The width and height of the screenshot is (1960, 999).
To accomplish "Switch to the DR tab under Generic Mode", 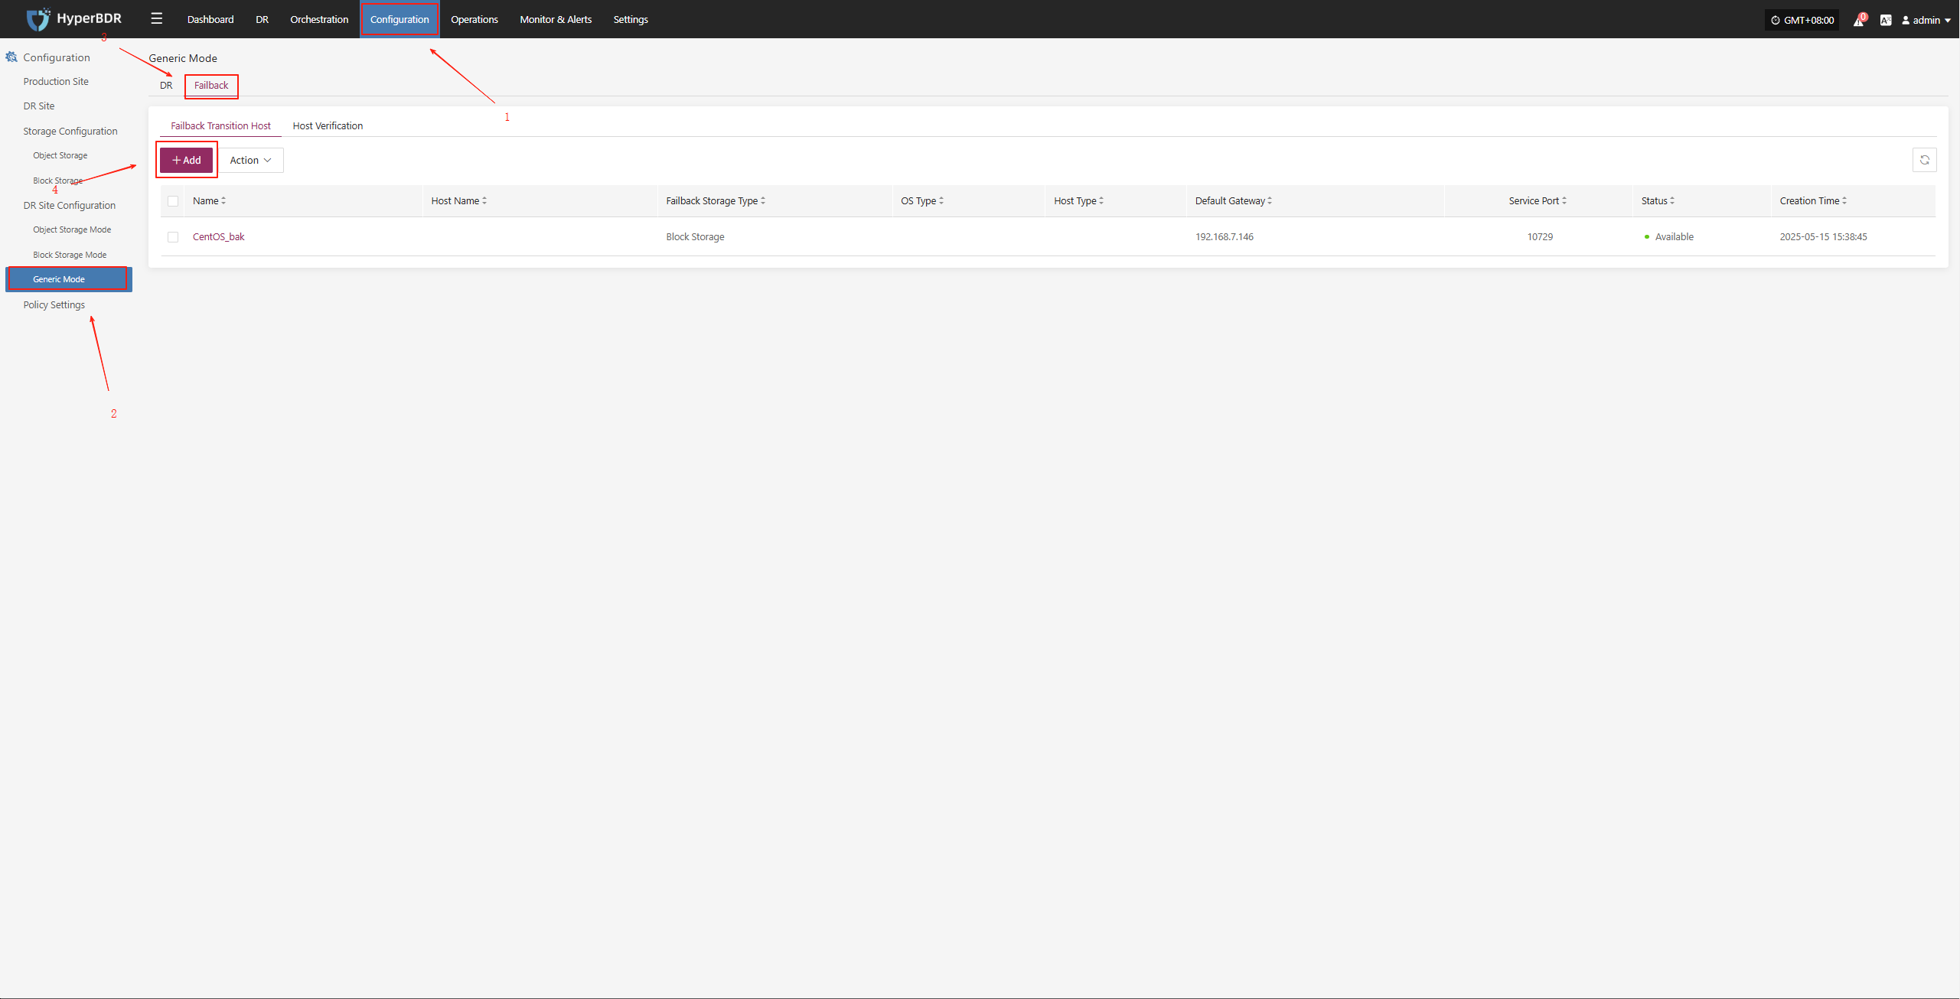I will [x=166, y=86].
